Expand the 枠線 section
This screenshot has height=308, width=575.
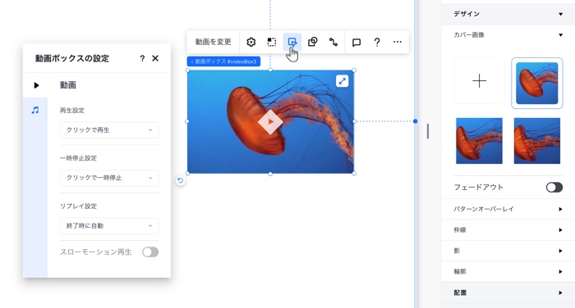click(x=508, y=230)
